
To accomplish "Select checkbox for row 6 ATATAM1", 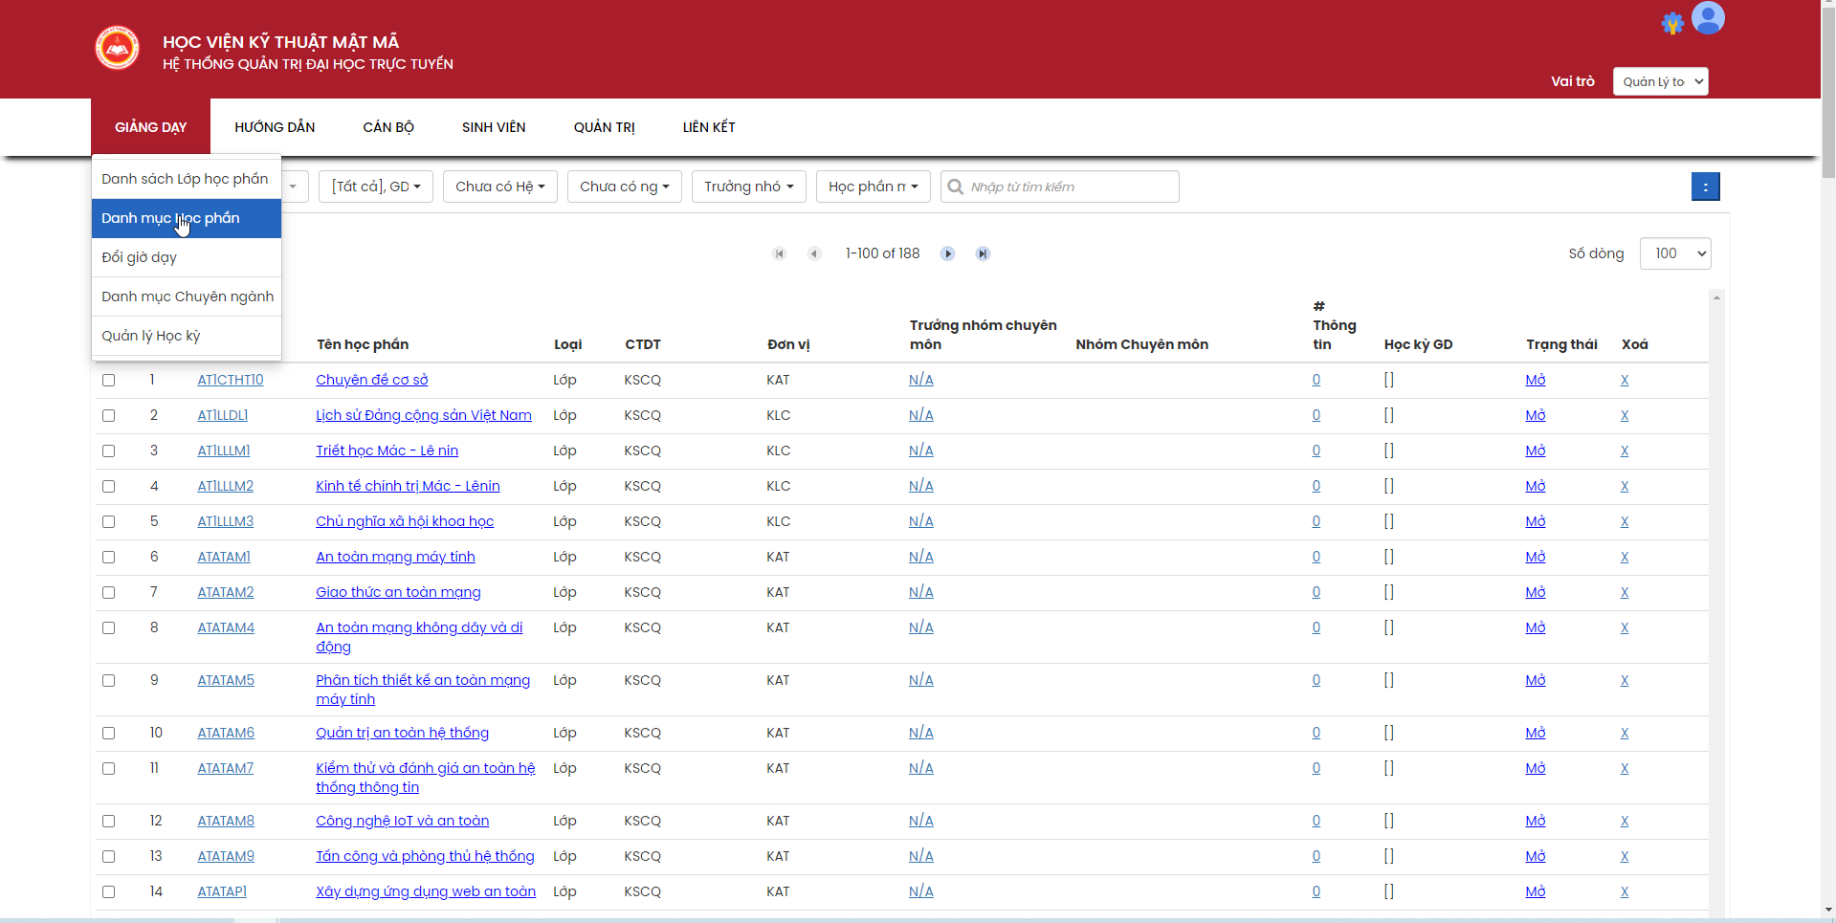I will 108,557.
